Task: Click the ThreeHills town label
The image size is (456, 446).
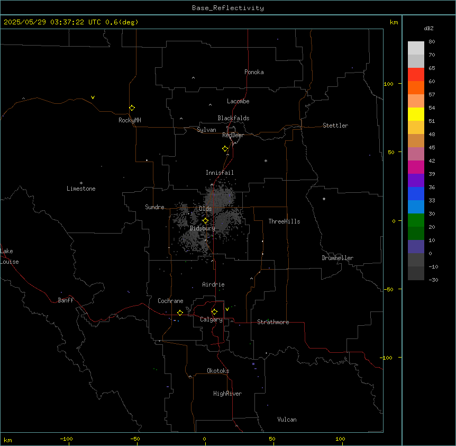Action: point(284,221)
